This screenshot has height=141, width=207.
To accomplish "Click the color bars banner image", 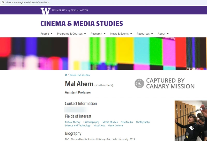I will pos(103,54).
